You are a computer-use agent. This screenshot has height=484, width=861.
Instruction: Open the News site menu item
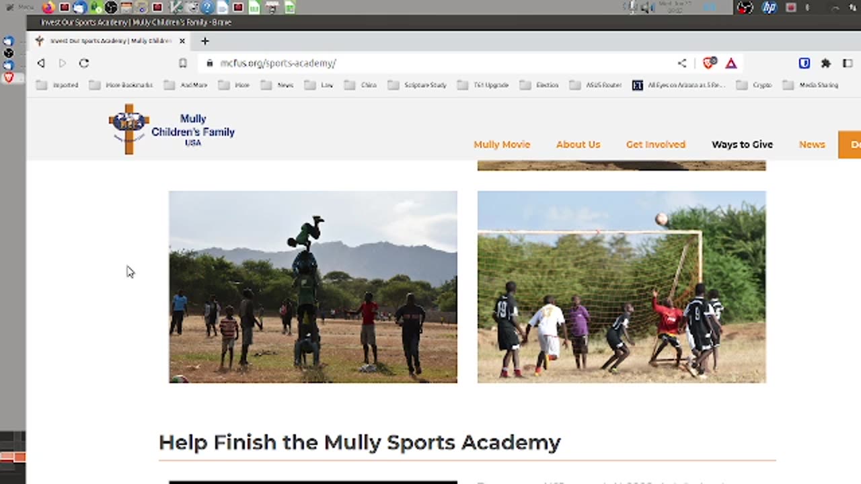point(812,145)
